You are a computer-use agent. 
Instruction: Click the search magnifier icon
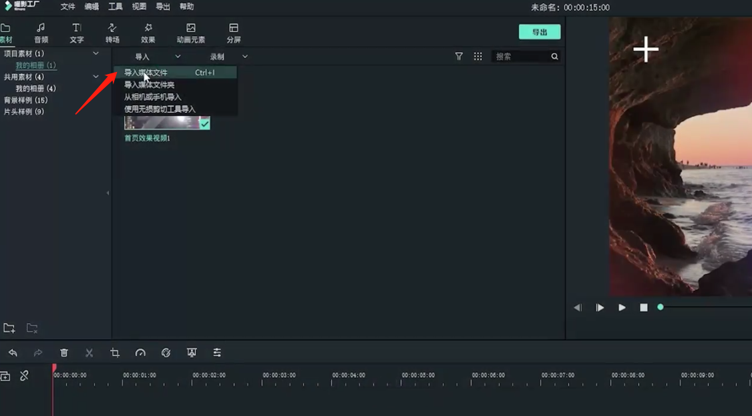[x=554, y=57]
